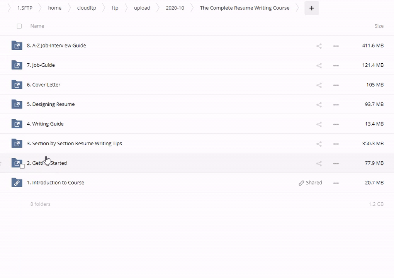Go to the 2020-10 breadcrumb folder
The width and height of the screenshot is (394, 278).
(x=175, y=8)
